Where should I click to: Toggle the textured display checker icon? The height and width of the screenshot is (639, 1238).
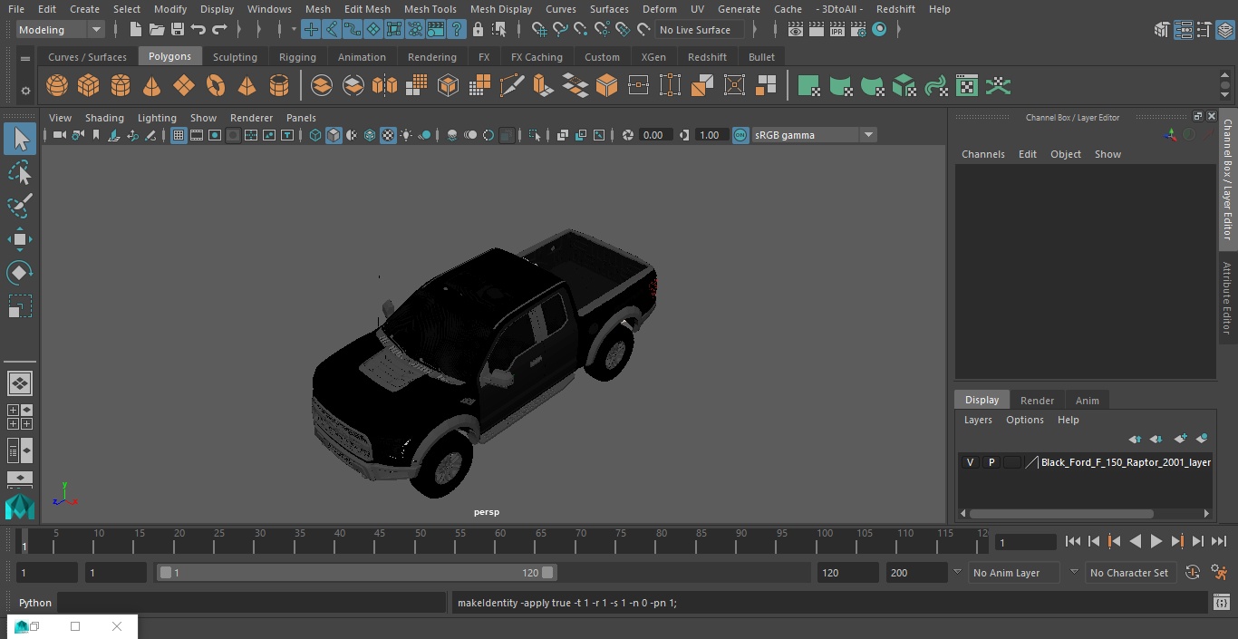coord(388,135)
